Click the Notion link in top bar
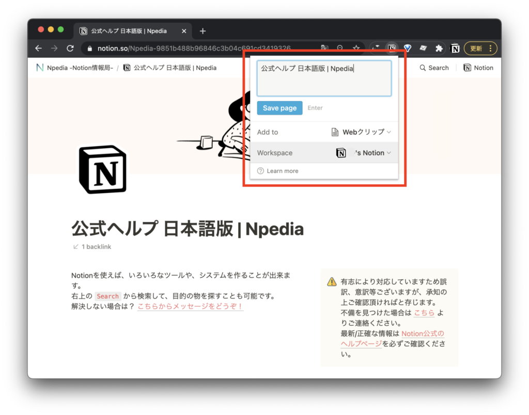Image resolution: width=529 pixels, height=415 pixels. point(478,68)
